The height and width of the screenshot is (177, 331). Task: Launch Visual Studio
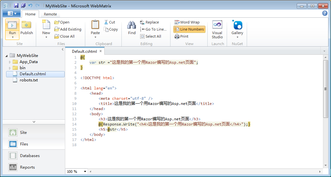point(217,30)
